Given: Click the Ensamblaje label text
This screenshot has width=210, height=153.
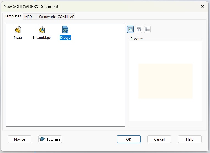Looking at the screenshot, I should [x=42, y=37].
